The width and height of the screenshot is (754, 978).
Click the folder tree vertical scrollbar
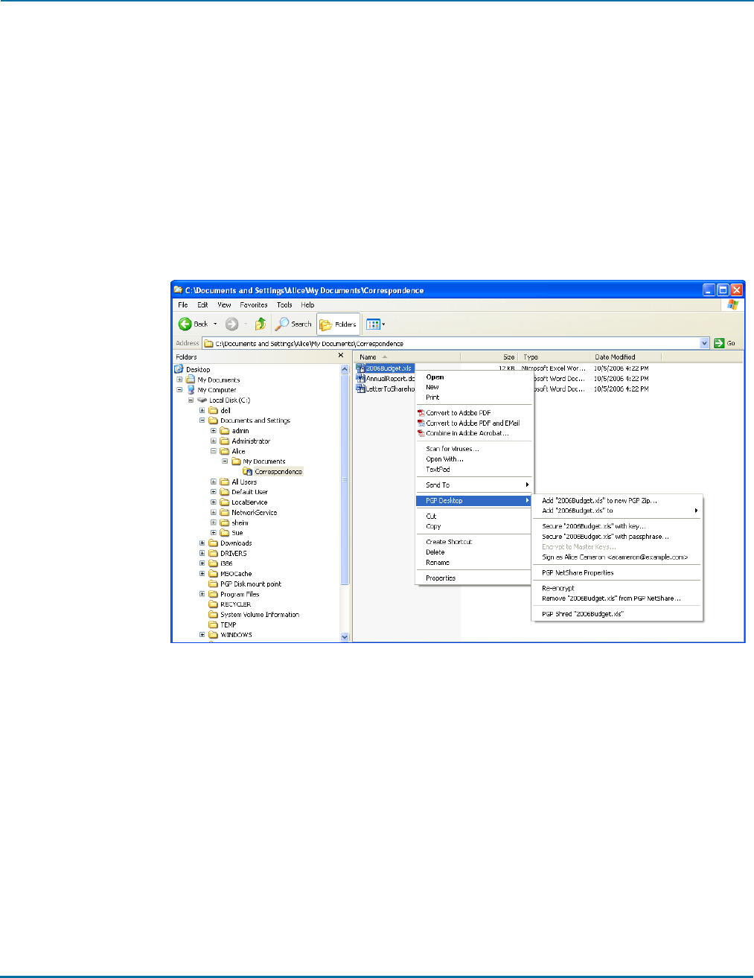pyautogui.click(x=344, y=502)
